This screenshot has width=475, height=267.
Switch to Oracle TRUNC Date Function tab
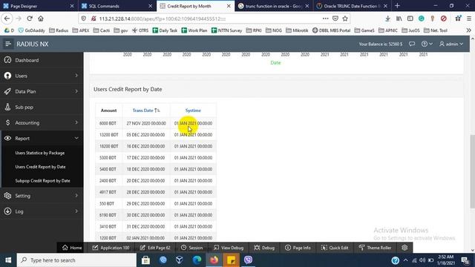[x=352, y=6]
